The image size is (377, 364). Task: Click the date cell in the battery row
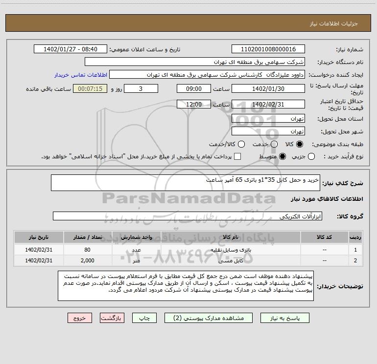(39, 250)
